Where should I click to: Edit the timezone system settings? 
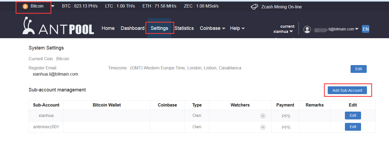coord(358,69)
